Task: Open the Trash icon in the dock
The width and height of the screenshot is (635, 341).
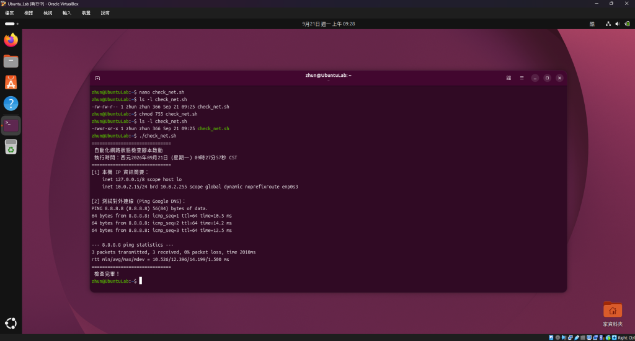Action: [x=11, y=146]
